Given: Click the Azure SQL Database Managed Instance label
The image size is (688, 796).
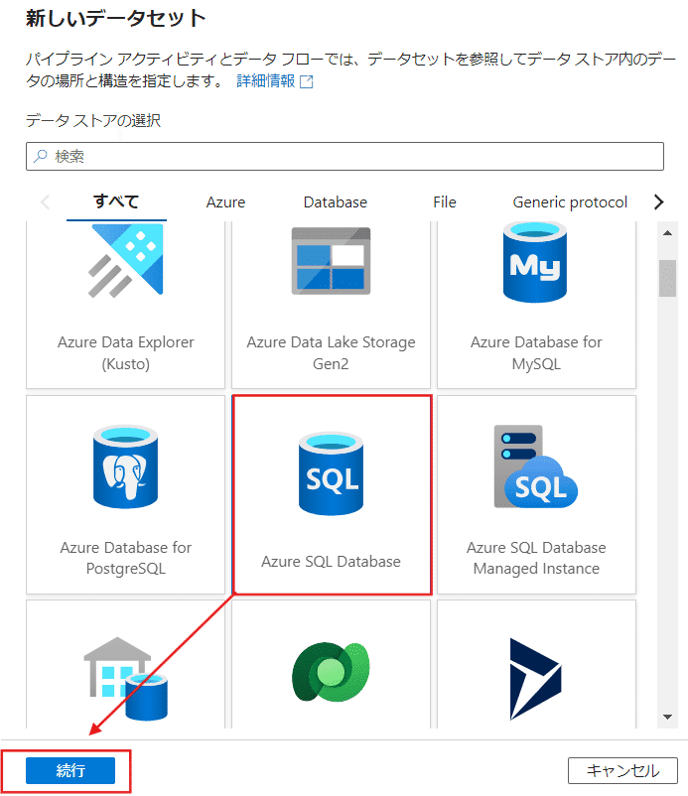Looking at the screenshot, I should 536,558.
